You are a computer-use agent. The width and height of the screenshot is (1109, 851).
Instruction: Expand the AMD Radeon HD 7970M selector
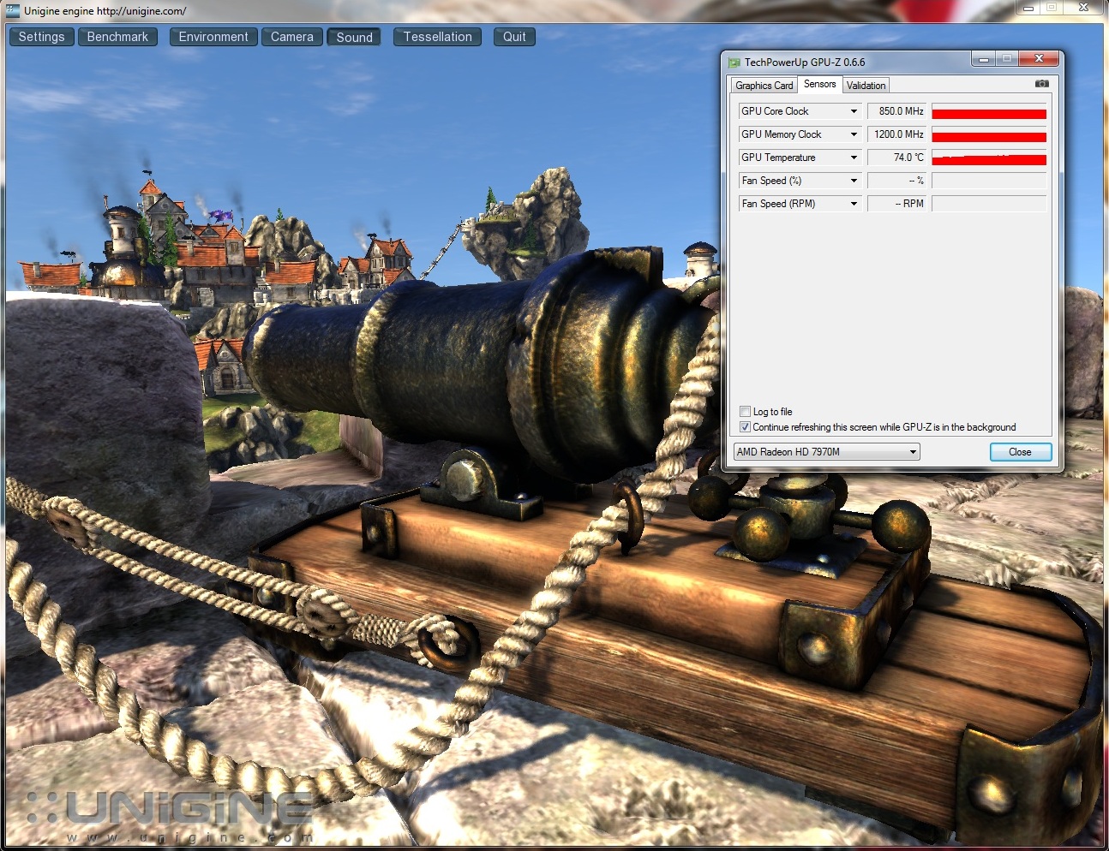tap(826, 452)
